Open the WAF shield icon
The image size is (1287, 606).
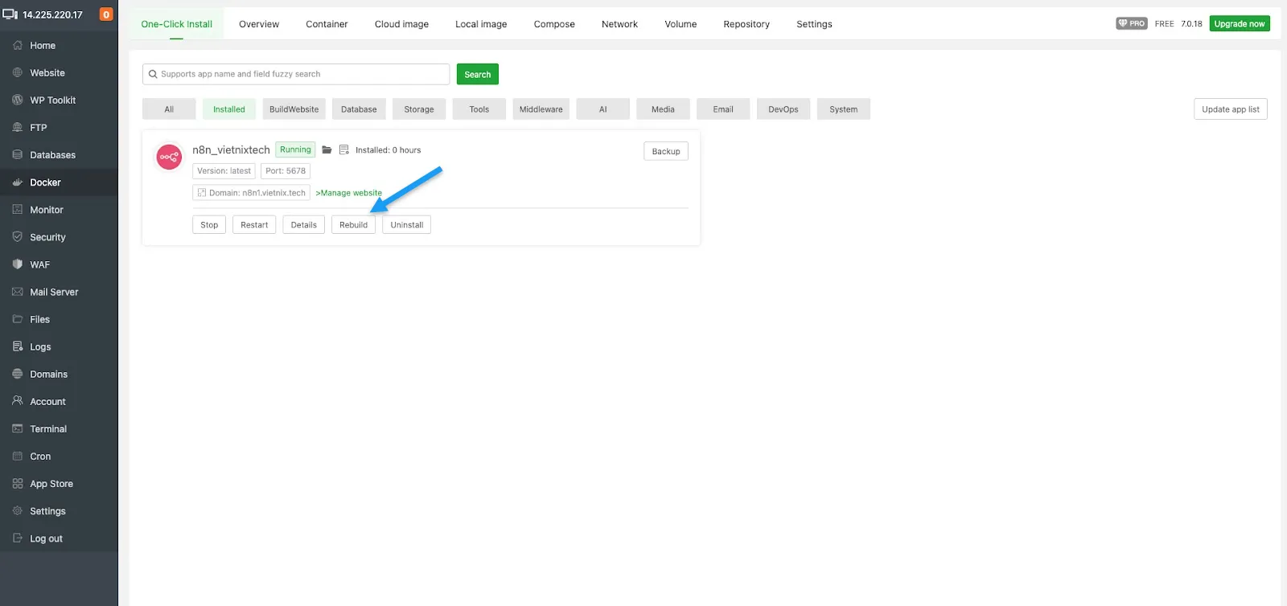point(18,264)
